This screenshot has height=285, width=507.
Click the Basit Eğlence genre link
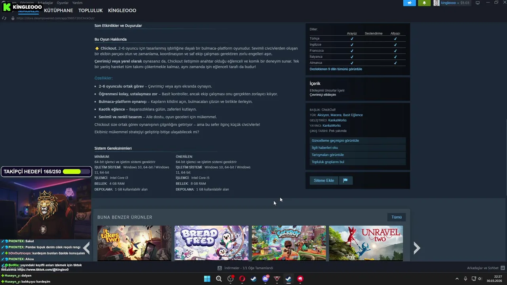click(x=353, y=115)
